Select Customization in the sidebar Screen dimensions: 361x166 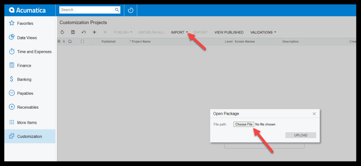29,136
